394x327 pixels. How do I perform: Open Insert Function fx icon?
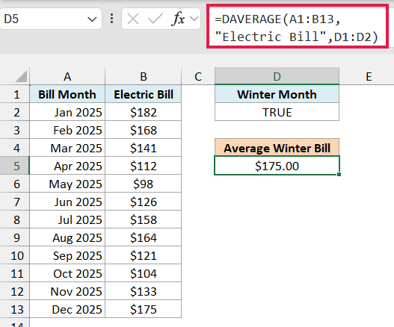(x=178, y=19)
